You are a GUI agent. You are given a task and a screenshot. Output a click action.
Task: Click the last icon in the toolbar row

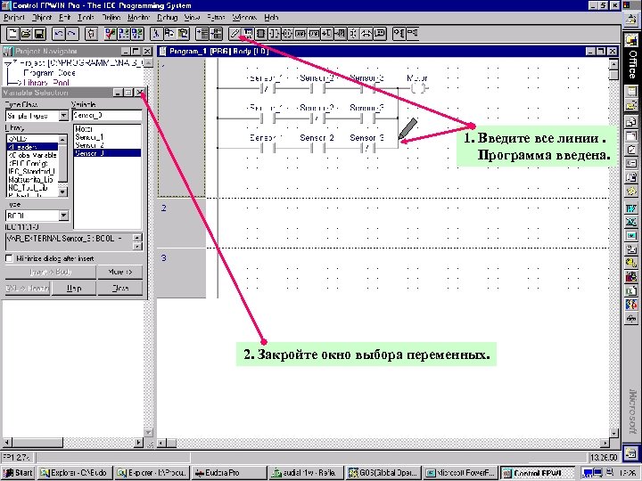tap(412, 34)
